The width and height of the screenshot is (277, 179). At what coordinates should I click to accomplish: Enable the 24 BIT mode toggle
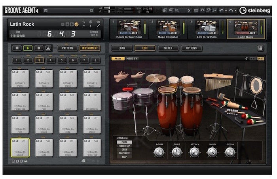[261, 59]
